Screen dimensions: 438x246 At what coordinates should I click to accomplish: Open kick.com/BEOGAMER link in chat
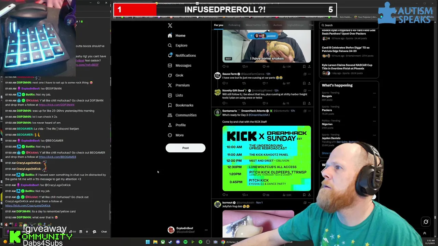[x=57, y=157]
